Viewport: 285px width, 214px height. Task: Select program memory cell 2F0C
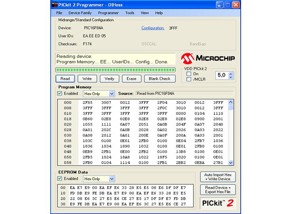point(162,108)
